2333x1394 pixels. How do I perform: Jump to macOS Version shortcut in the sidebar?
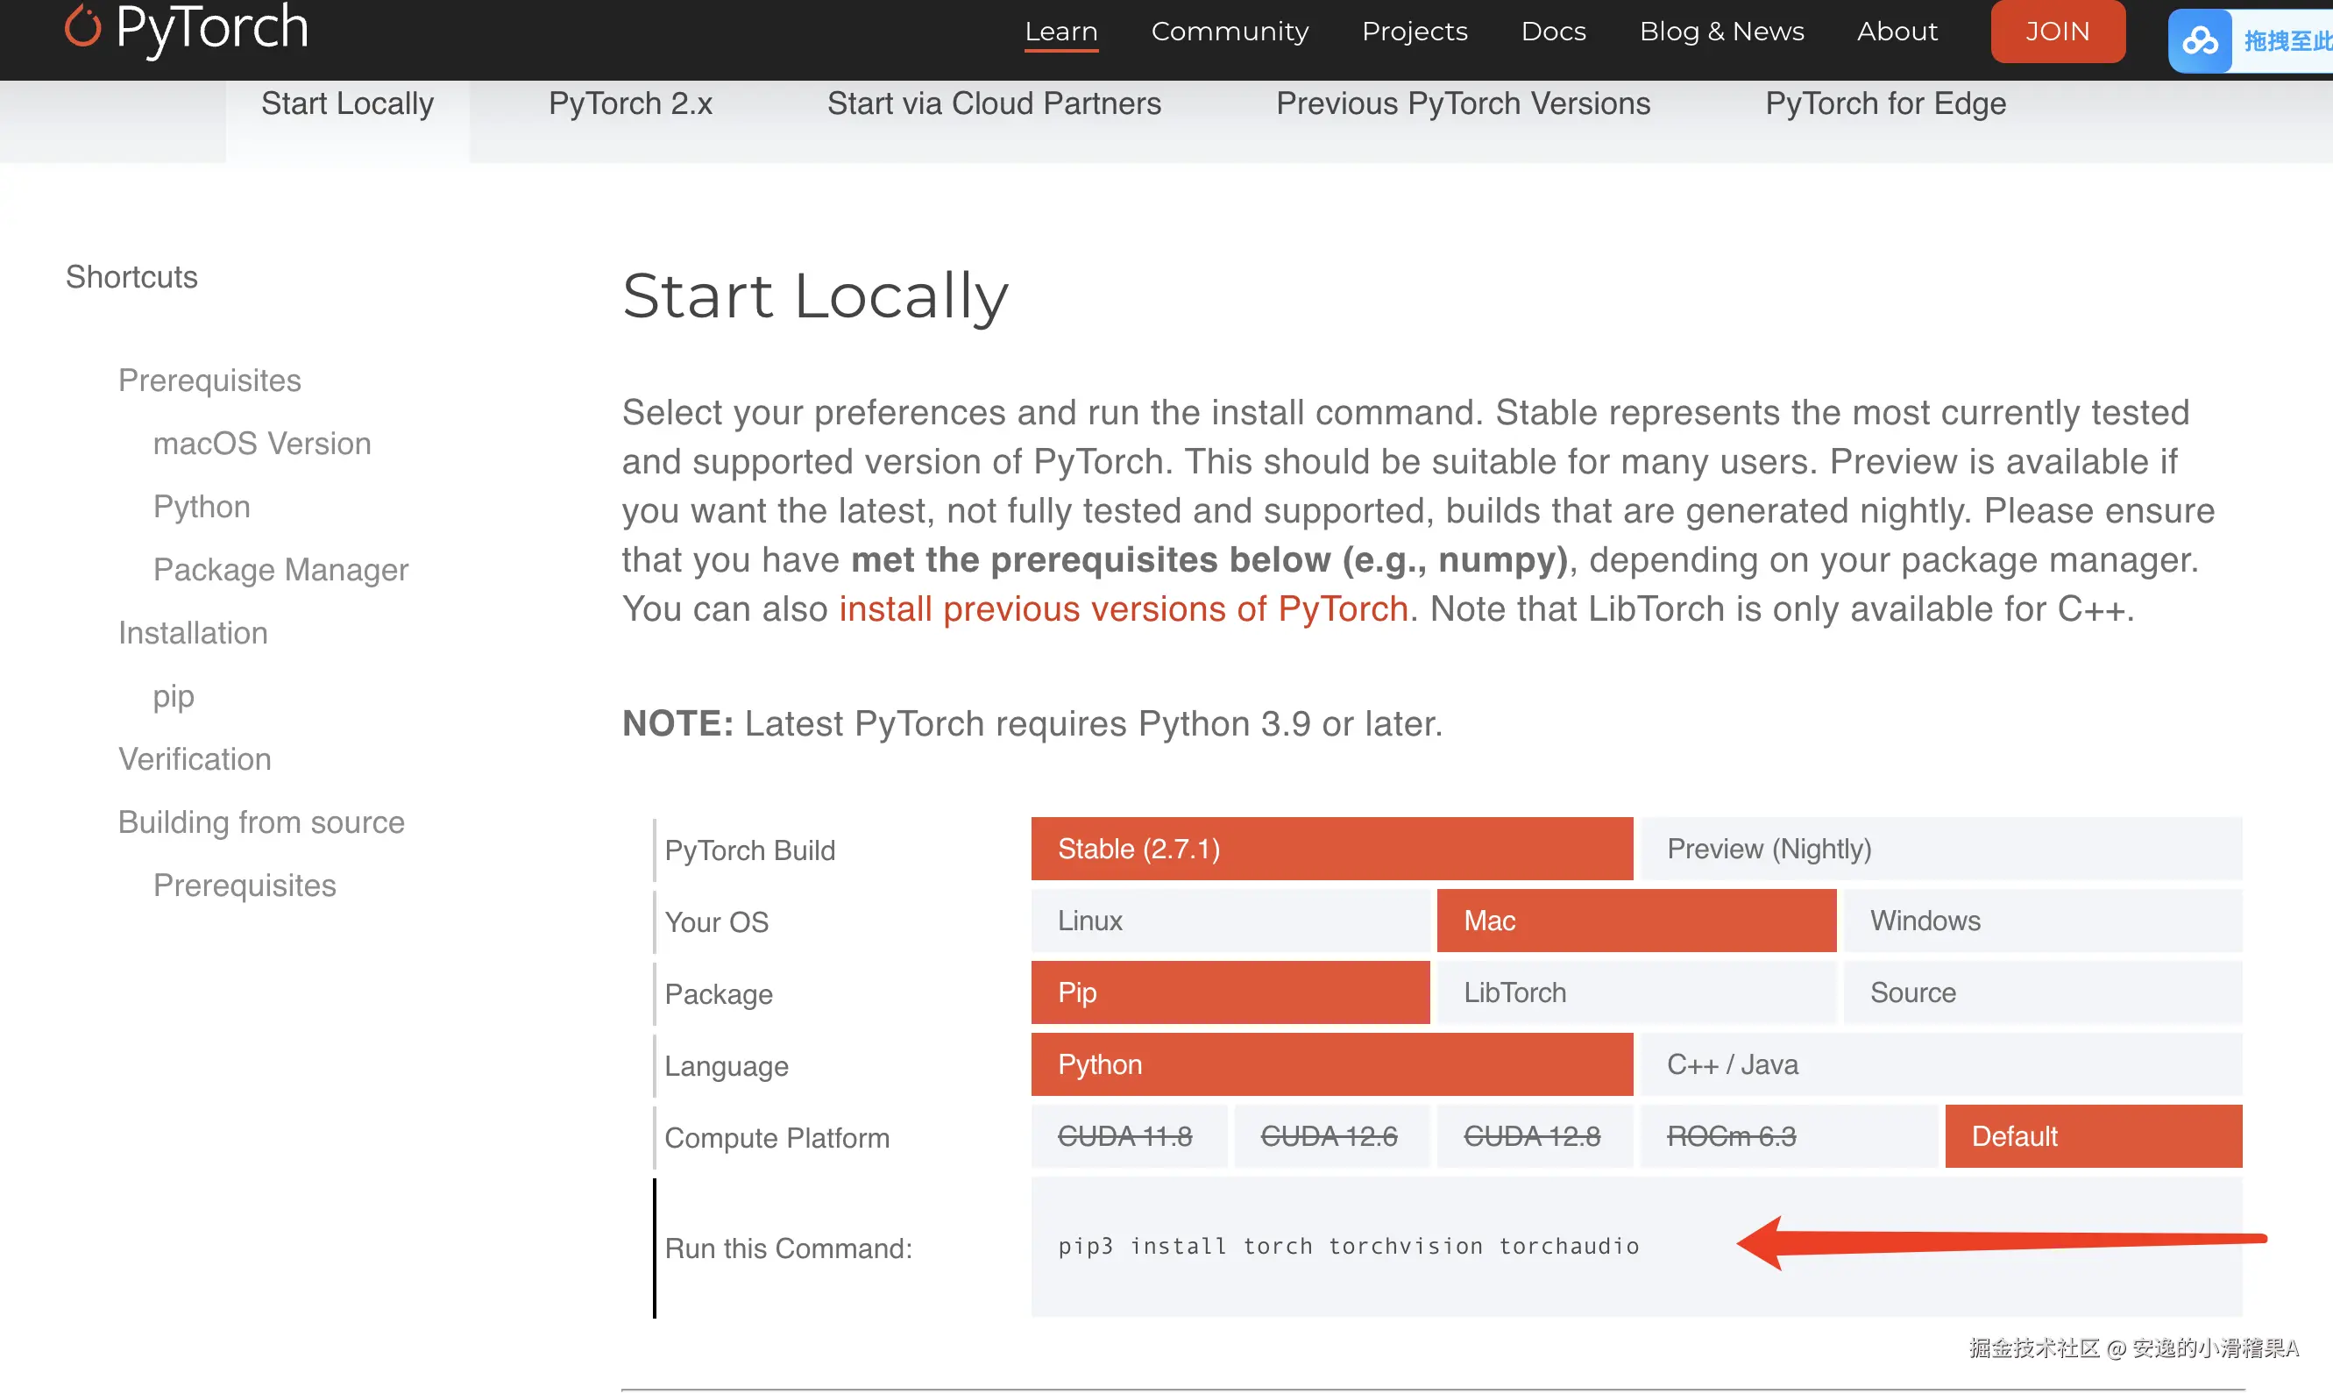(262, 444)
